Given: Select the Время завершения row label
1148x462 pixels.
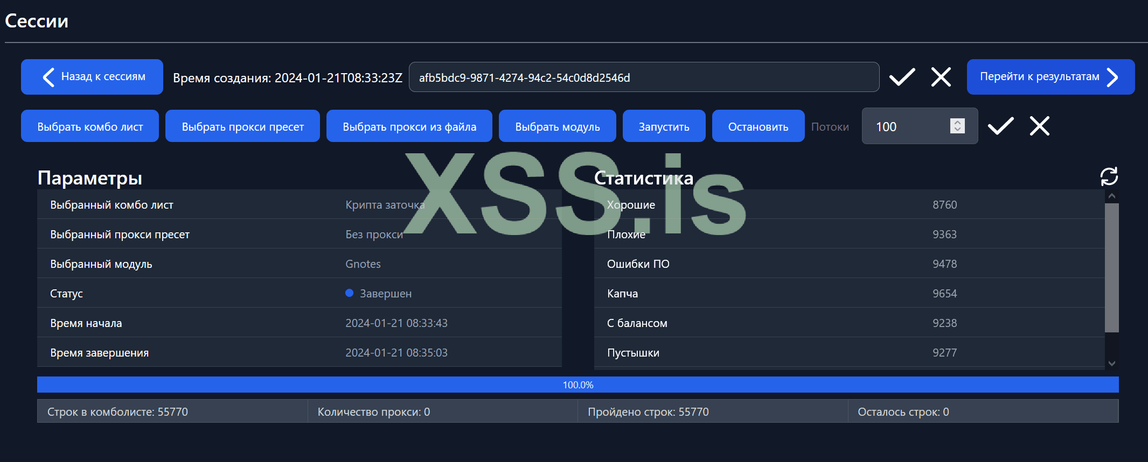Looking at the screenshot, I should (99, 353).
